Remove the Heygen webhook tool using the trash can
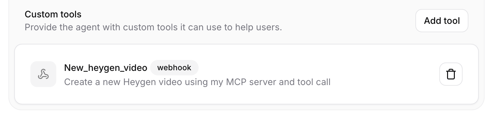The height and width of the screenshot is (116, 493). [451, 74]
